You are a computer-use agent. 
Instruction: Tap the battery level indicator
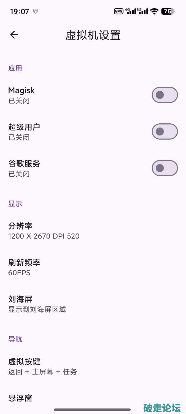coord(168,11)
